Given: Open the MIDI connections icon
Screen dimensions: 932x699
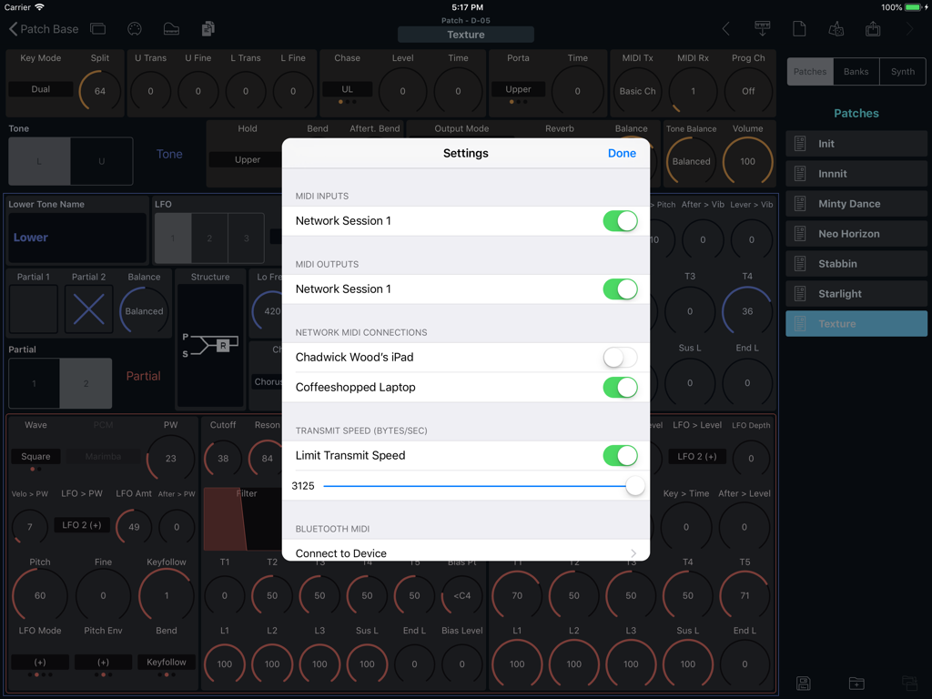Looking at the screenshot, I should pos(134,28).
